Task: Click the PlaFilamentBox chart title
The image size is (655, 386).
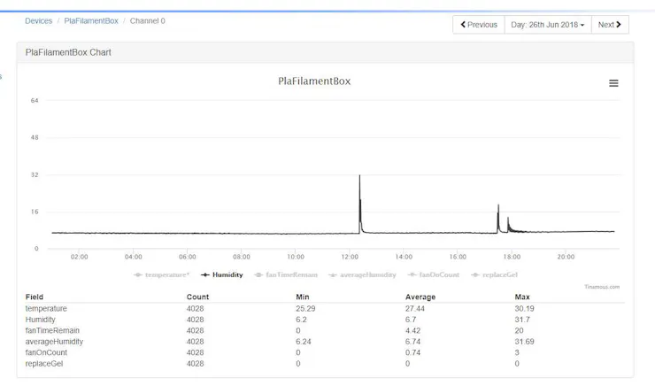Action: pyautogui.click(x=314, y=81)
